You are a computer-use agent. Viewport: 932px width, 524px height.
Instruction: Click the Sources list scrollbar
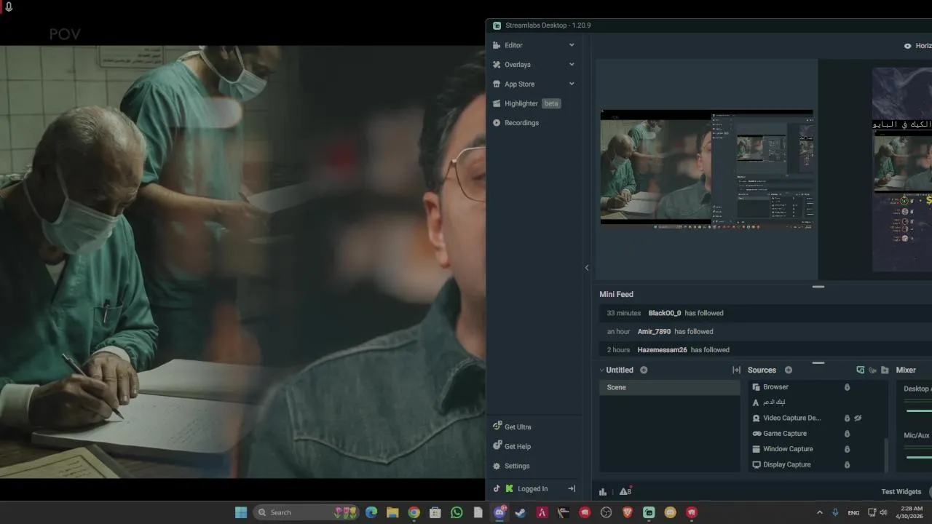(886, 456)
